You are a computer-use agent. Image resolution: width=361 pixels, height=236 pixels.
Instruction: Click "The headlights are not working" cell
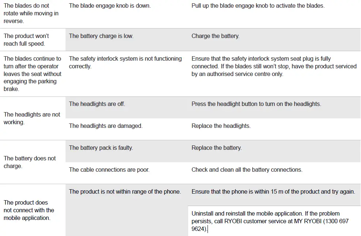(x=32, y=118)
